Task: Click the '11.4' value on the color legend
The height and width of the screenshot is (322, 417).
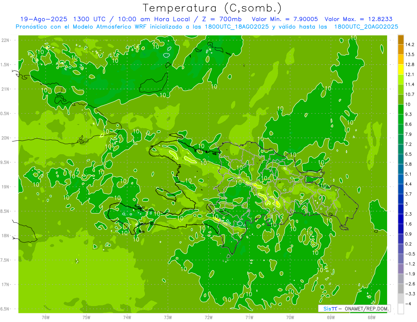Action: click(x=410, y=84)
